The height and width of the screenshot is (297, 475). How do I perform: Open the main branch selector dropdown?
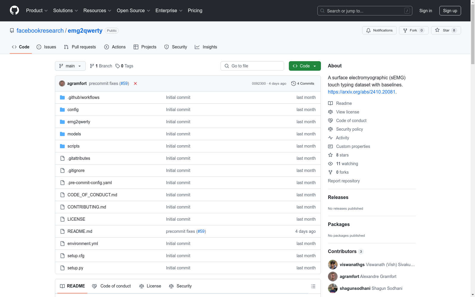click(x=70, y=66)
